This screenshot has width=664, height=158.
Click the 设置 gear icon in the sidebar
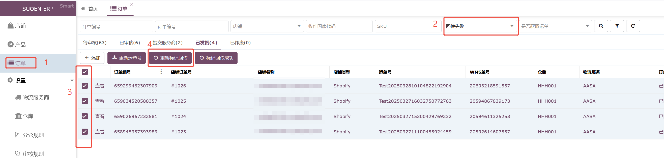[x=10, y=80]
